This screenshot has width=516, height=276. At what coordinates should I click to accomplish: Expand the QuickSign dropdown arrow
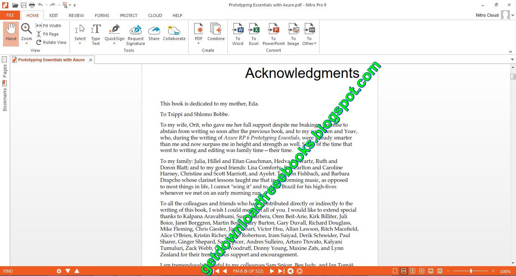114,43
